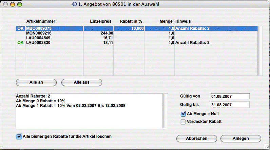
Task: Select article row MON0009216
Action: pyautogui.click(x=39, y=34)
